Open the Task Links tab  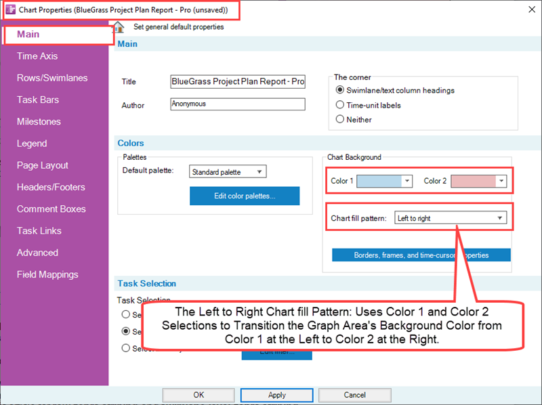coord(39,230)
